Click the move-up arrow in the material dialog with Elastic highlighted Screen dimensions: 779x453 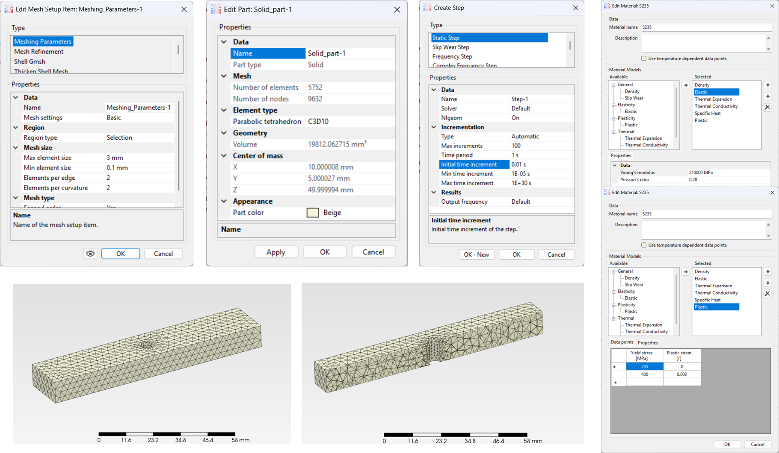click(x=768, y=85)
